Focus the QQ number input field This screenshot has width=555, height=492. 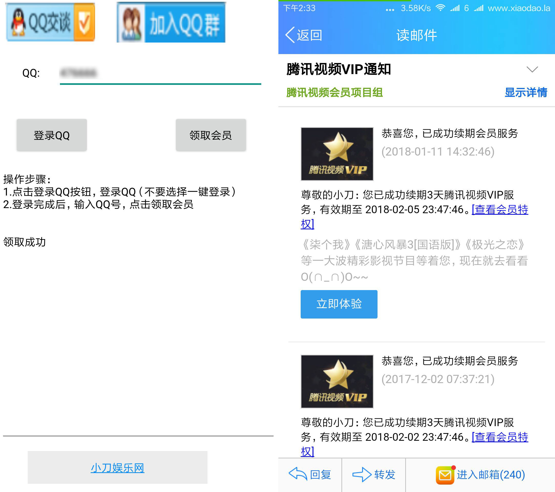[160, 73]
